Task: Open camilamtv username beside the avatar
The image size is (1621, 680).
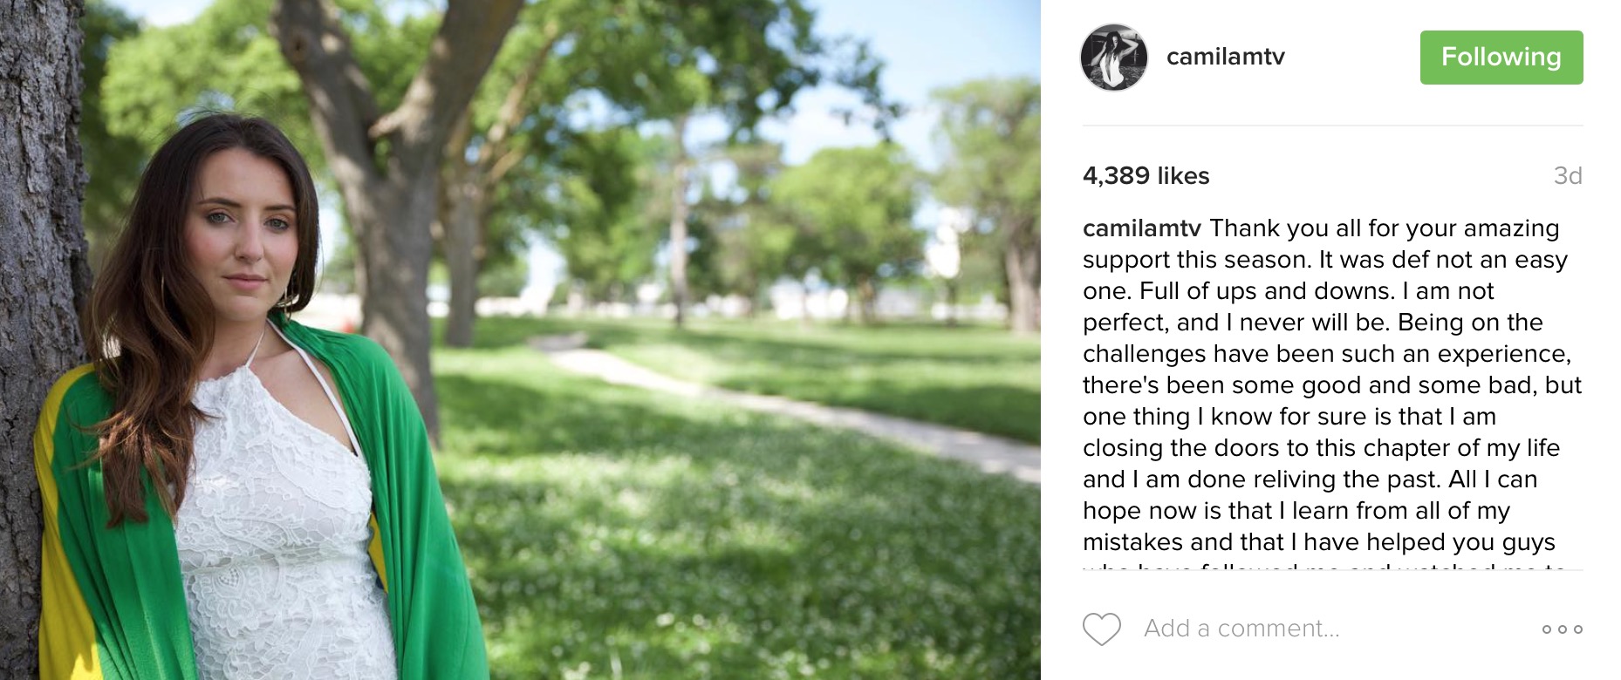Action: [1225, 57]
